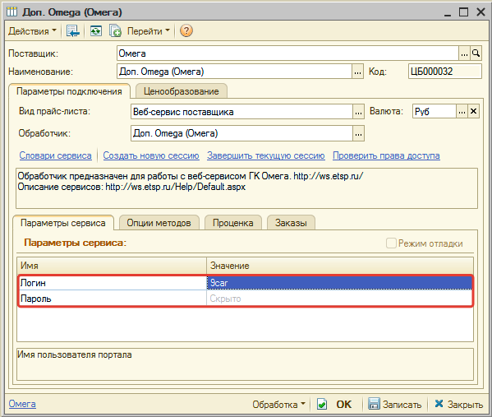
Task: Switch to the Заказы tab
Action: pyautogui.click(x=291, y=223)
